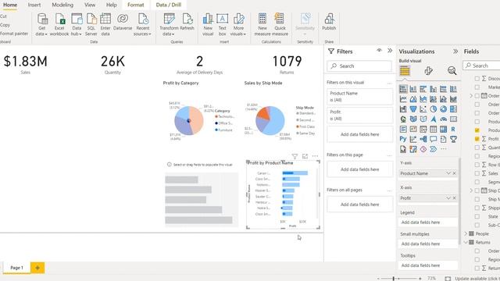Screen dimensions: 500x281
Task: Remove Product Name from Y-axis well
Action: point(455,173)
